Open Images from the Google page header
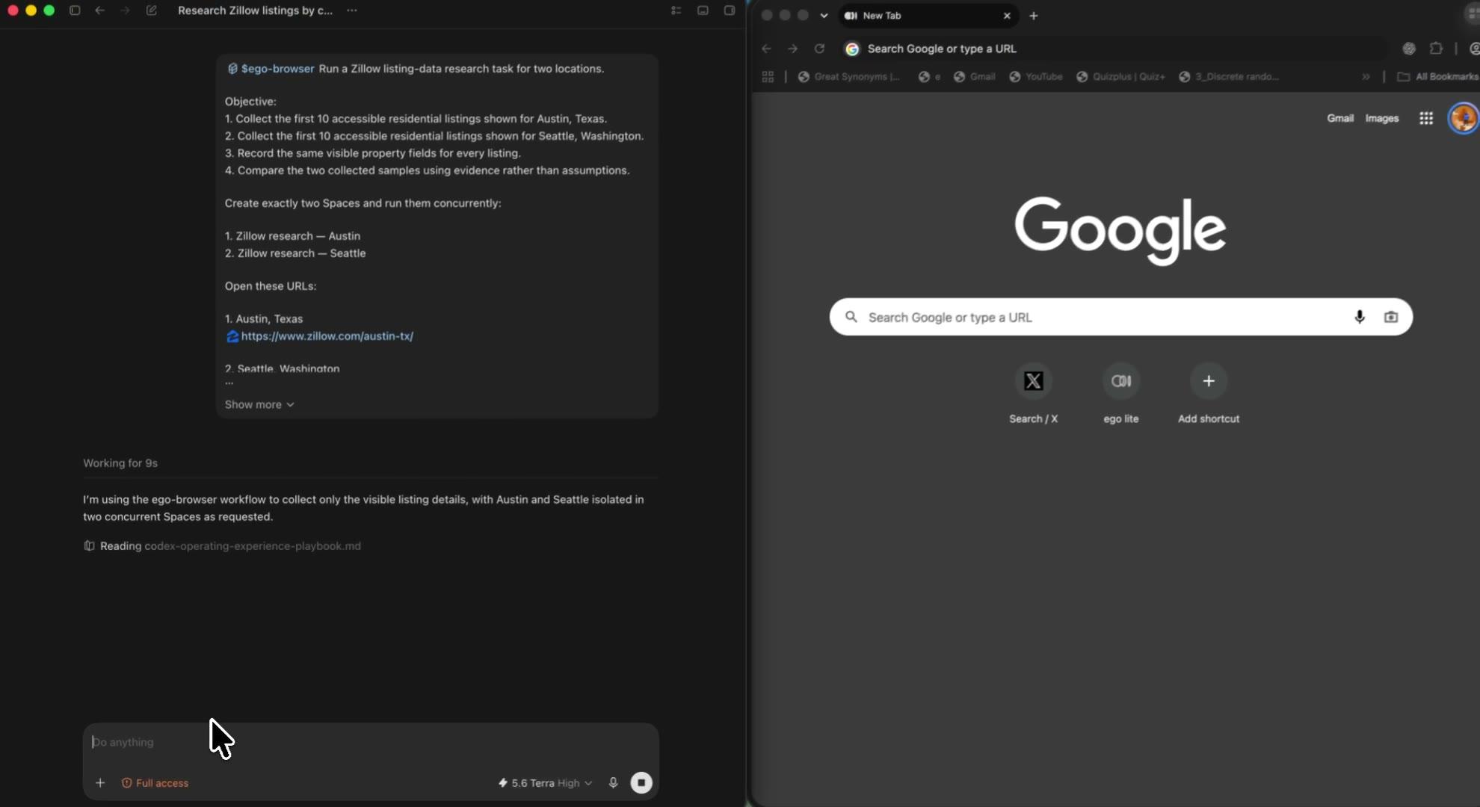Viewport: 1480px width, 807px height. (1382, 118)
